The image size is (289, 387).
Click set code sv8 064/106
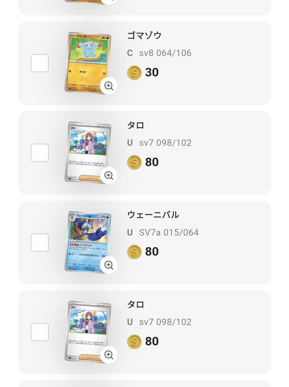[x=165, y=53]
